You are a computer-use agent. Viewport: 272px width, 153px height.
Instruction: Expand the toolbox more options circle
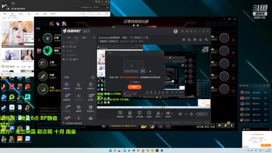point(93,77)
